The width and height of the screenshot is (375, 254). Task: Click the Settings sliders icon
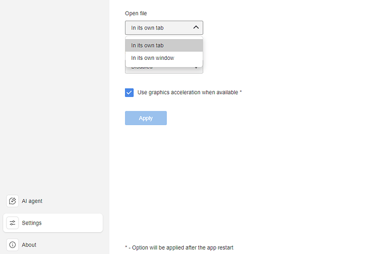(x=12, y=223)
